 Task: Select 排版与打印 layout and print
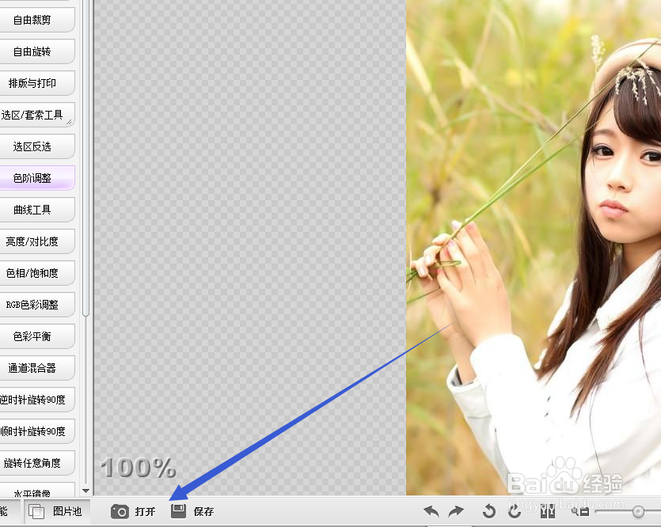click(x=36, y=83)
